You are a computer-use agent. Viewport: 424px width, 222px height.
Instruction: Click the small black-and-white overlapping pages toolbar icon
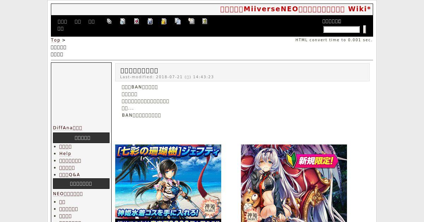click(109, 21)
